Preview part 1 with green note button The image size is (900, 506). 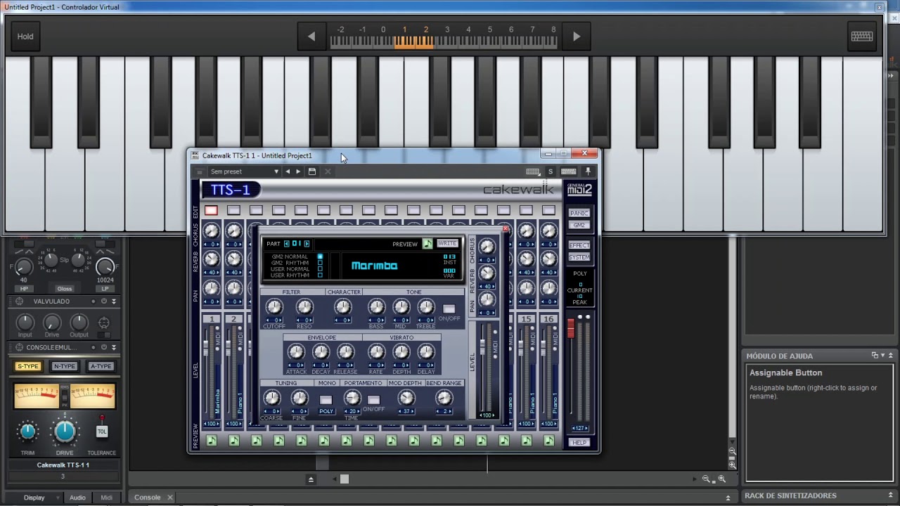[x=211, y=441]
